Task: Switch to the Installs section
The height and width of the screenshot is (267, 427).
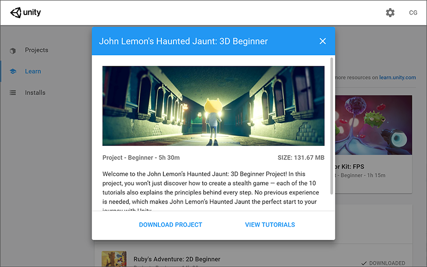Action: (x=35, y=93)
